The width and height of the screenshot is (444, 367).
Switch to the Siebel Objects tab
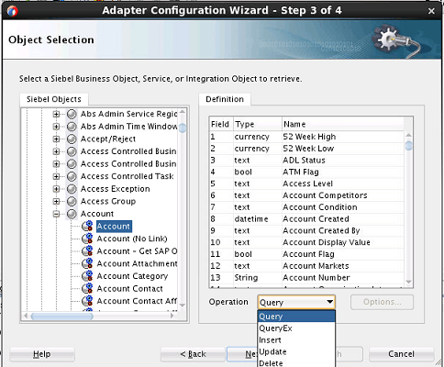coord(54,99)
